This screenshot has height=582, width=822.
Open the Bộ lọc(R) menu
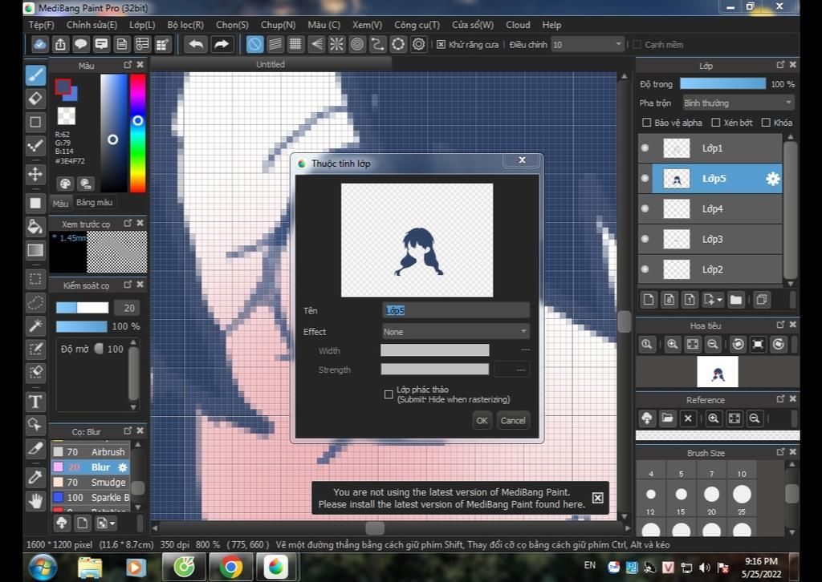185,25
